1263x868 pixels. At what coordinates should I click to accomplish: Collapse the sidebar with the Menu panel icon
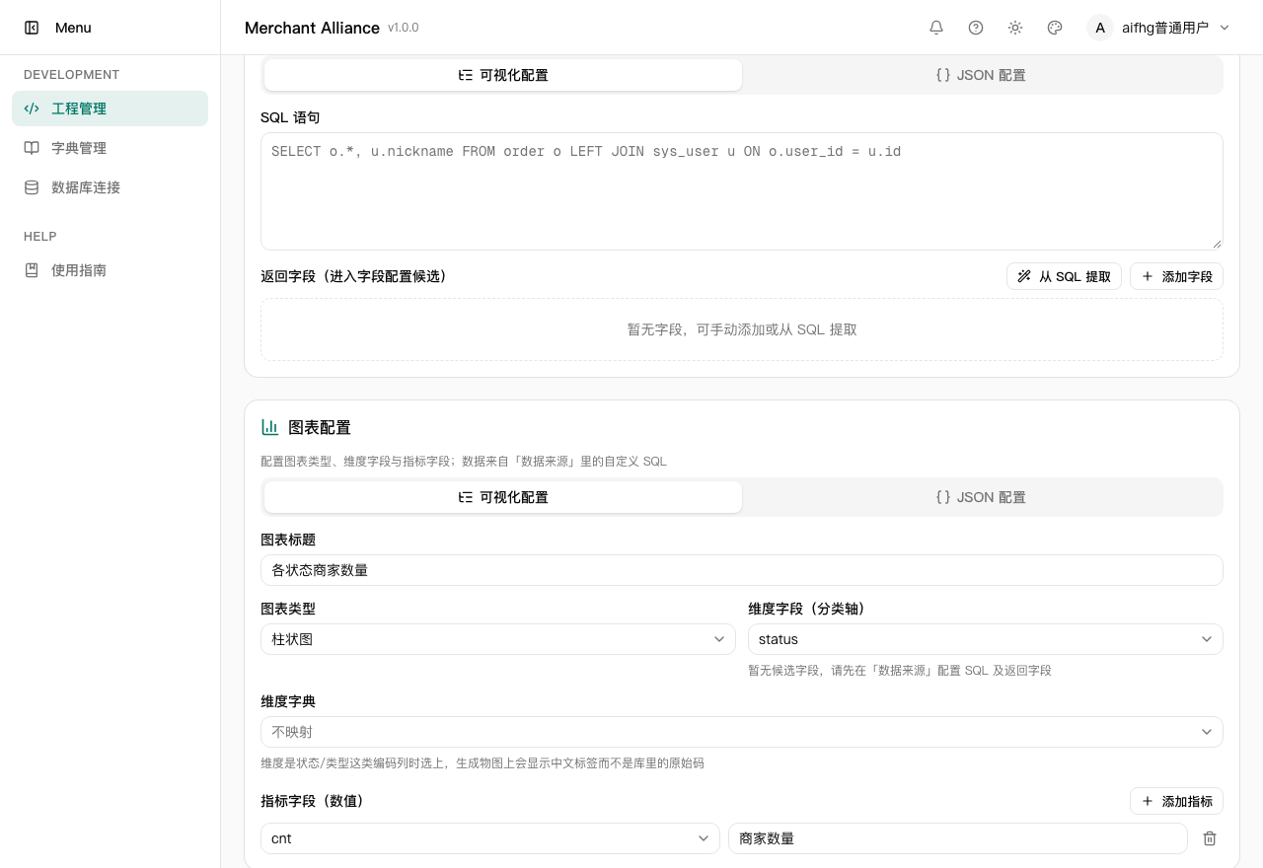32,28
